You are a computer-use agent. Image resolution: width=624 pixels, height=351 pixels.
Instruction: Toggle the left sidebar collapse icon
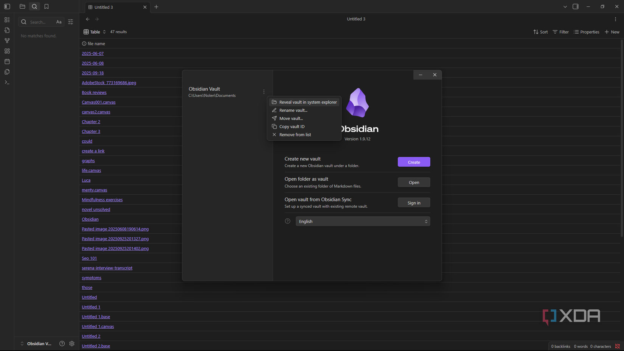tap(7, 6)
